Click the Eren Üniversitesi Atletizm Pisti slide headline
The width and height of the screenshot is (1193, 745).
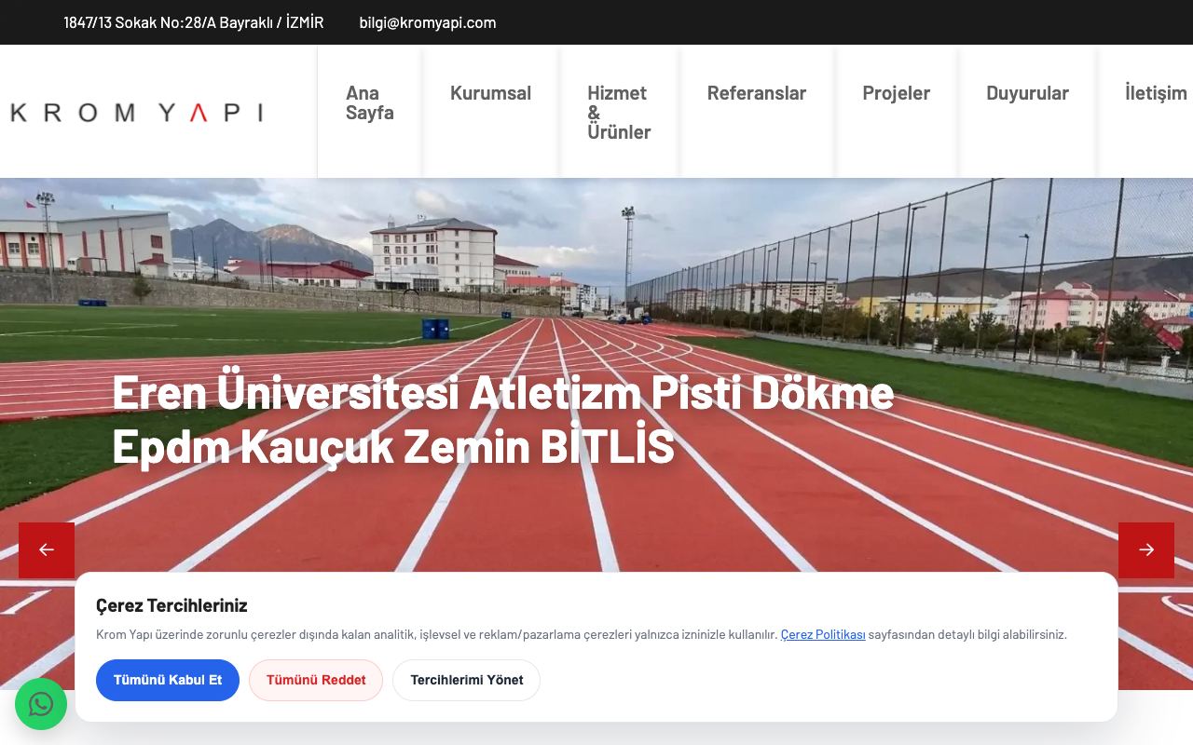pos(503,419)
